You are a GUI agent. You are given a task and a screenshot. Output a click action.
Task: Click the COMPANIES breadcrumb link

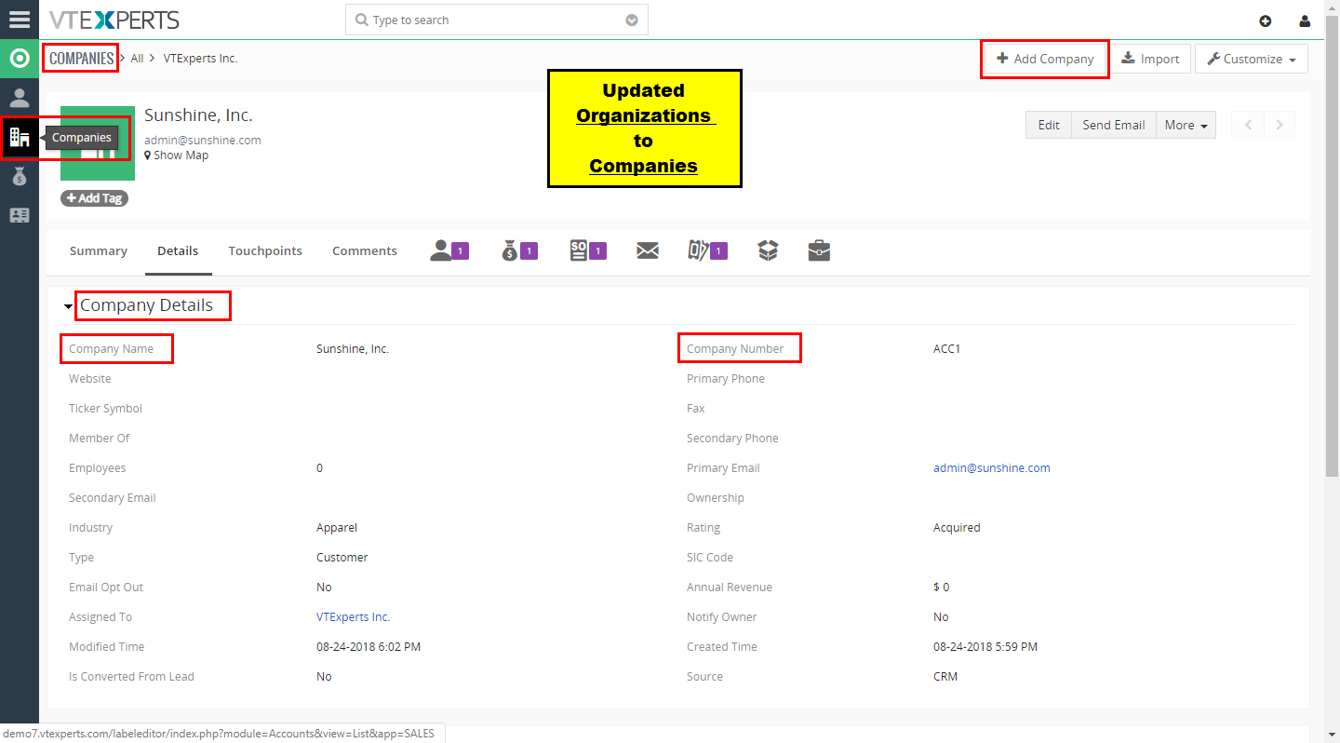tap(81, 59)
